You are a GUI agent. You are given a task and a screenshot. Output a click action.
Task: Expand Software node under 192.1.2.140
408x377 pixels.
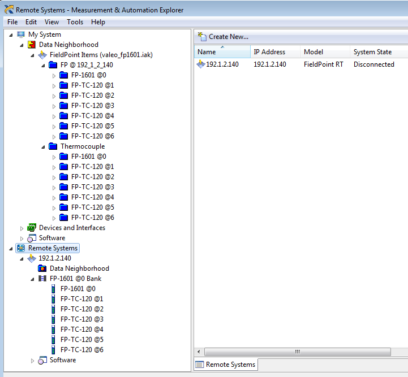click(32, 361)
